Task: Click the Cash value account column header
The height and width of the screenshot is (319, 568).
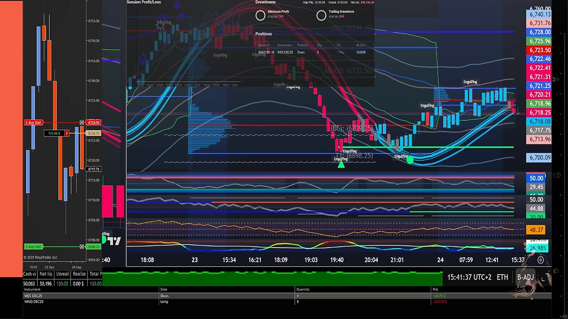Action: coord(29,274)
